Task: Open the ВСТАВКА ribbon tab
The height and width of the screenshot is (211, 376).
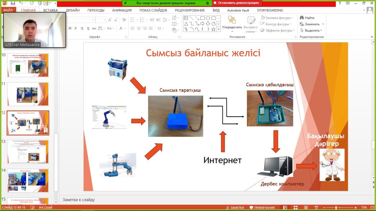Action: (x=51, y=10)
